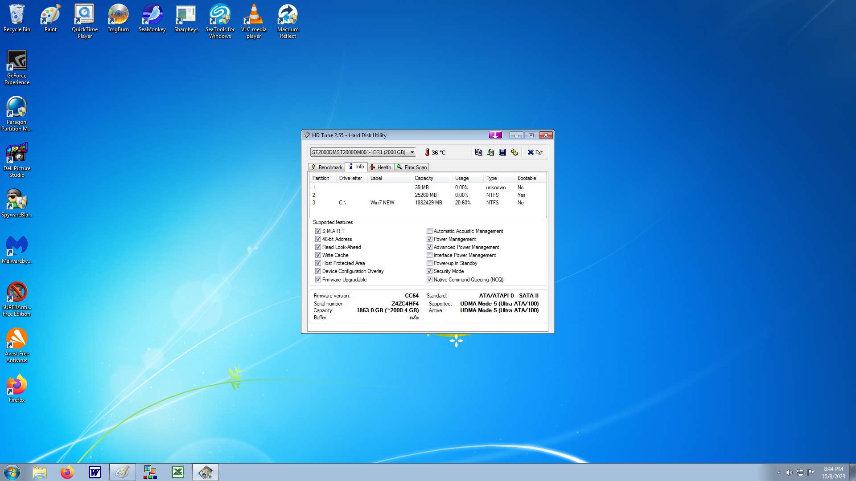The image size is (856, 481).
Task: Open the Health tab
Action: [380, 167]
